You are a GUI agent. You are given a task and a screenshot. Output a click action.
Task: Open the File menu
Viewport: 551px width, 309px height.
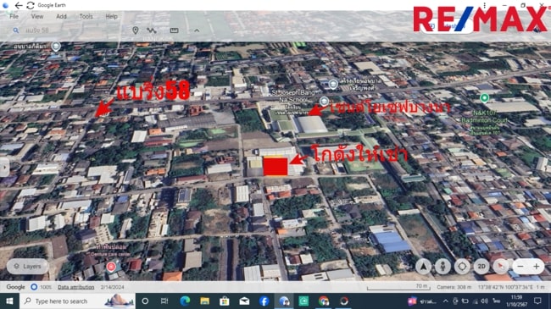tap(14, 16)
